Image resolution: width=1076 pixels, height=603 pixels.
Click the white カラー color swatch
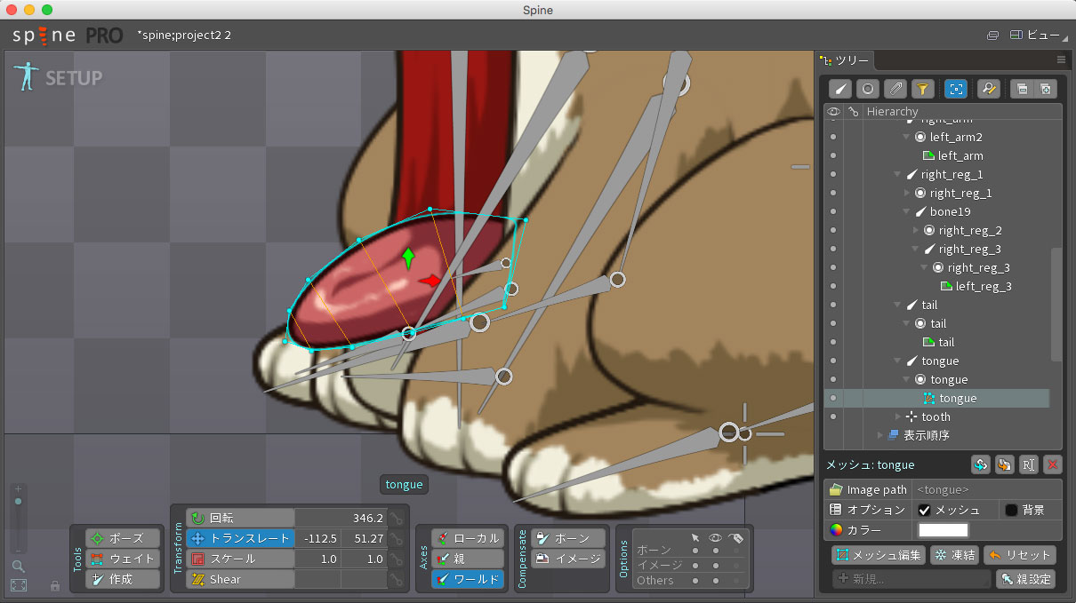943,530
